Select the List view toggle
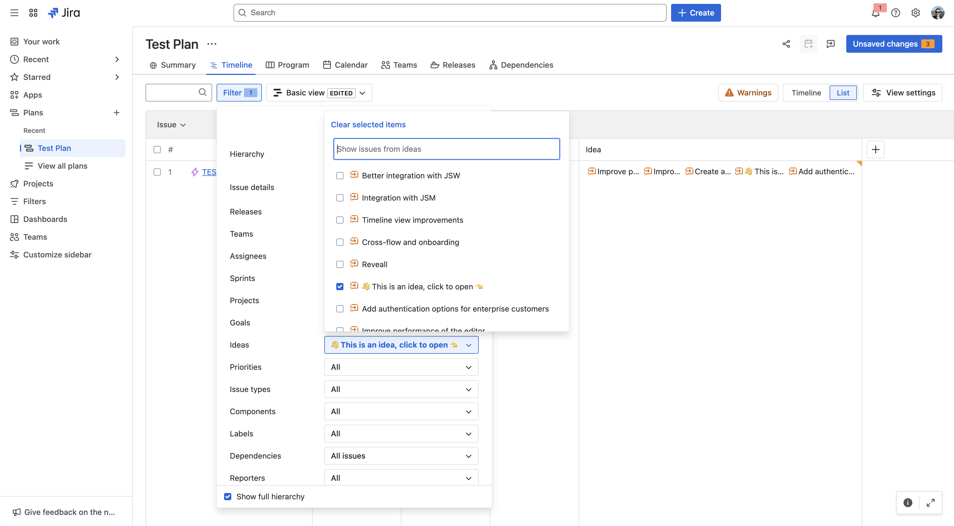The image size is (954, 526). click(x=843, y=93)
